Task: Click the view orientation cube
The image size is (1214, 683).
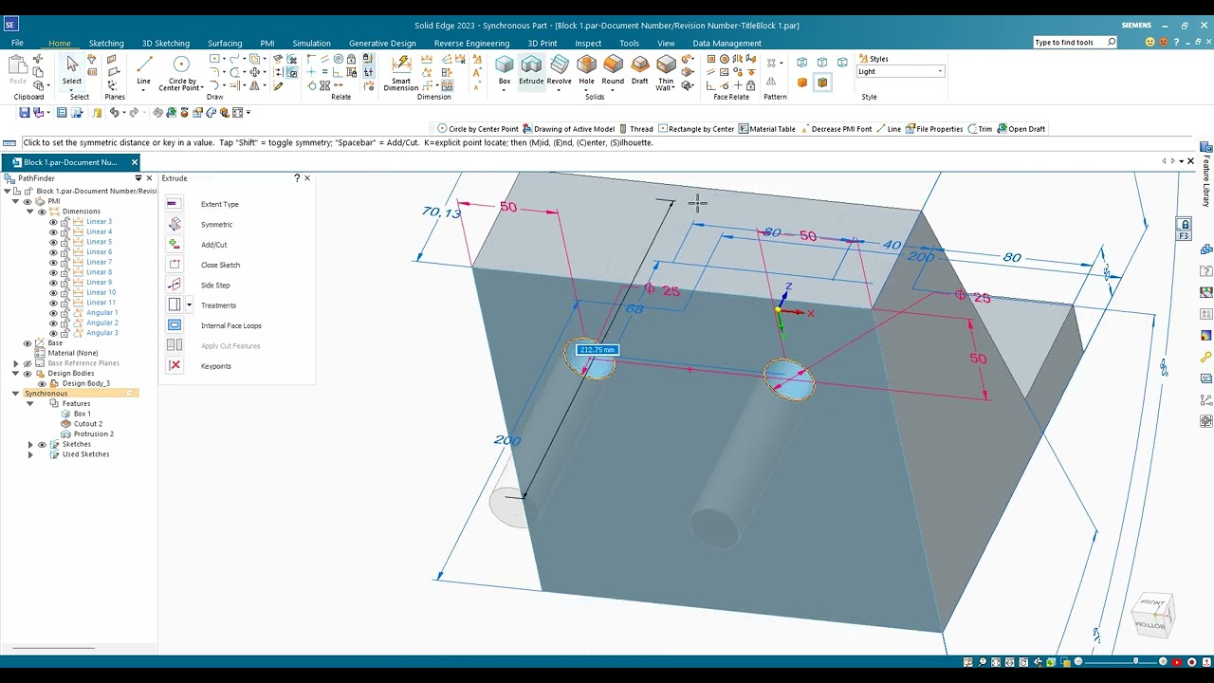Action: [1152, 614]
